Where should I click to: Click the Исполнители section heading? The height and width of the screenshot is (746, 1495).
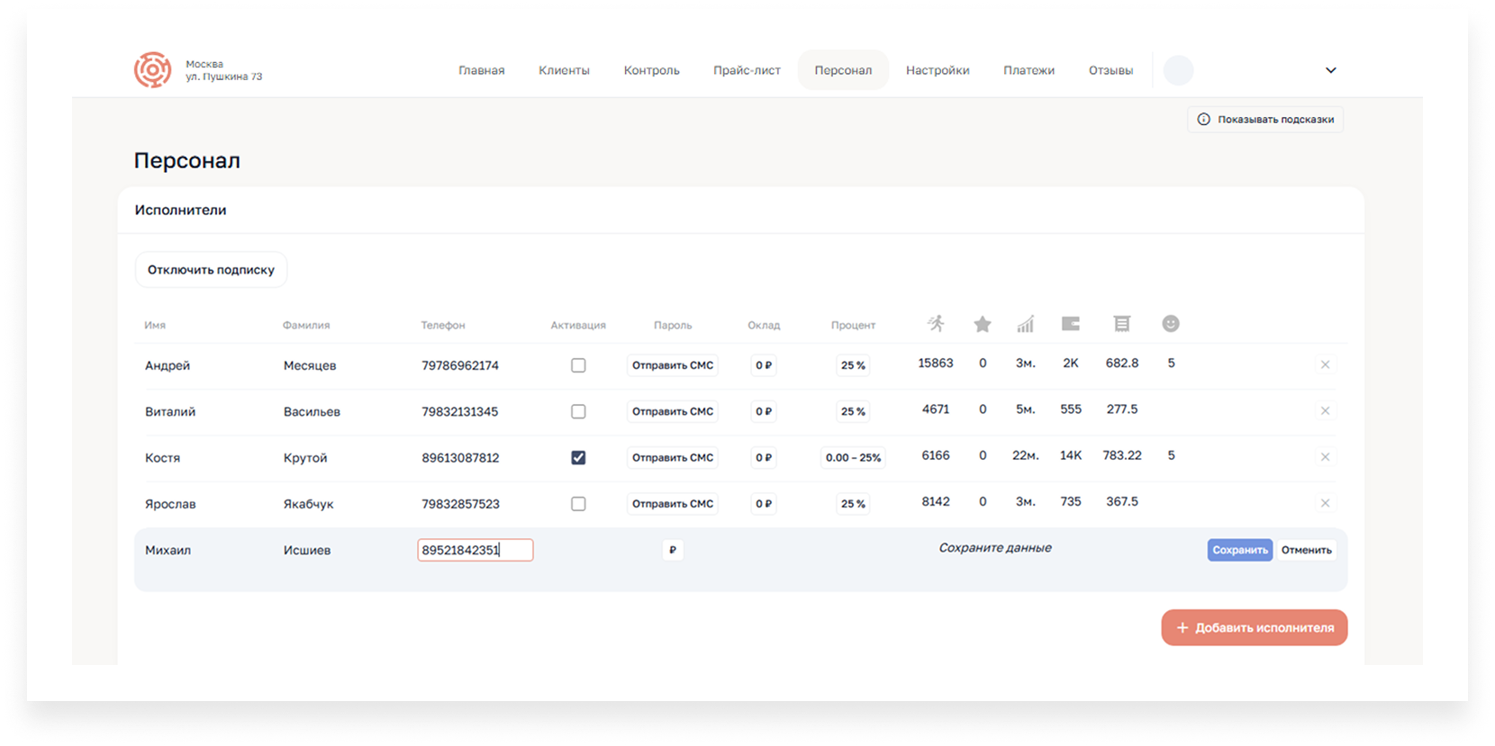[180, 210]
